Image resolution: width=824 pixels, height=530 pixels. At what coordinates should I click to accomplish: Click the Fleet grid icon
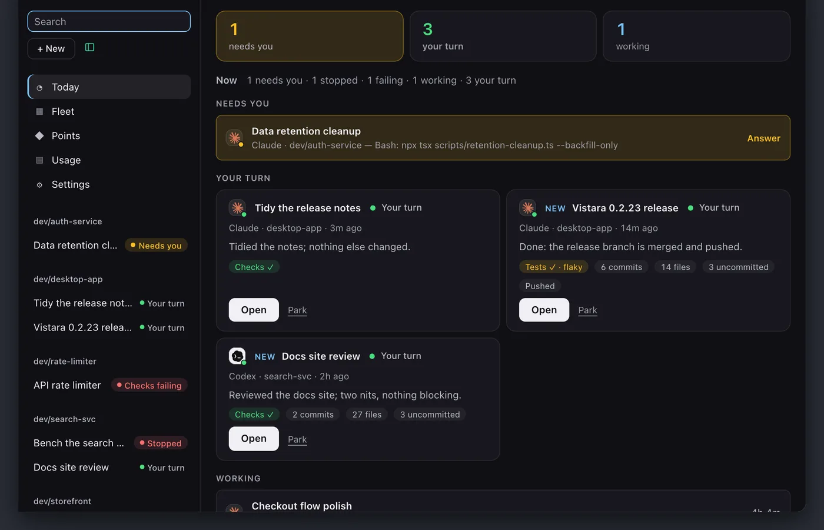pyautogui.click(x=39, y=112)
